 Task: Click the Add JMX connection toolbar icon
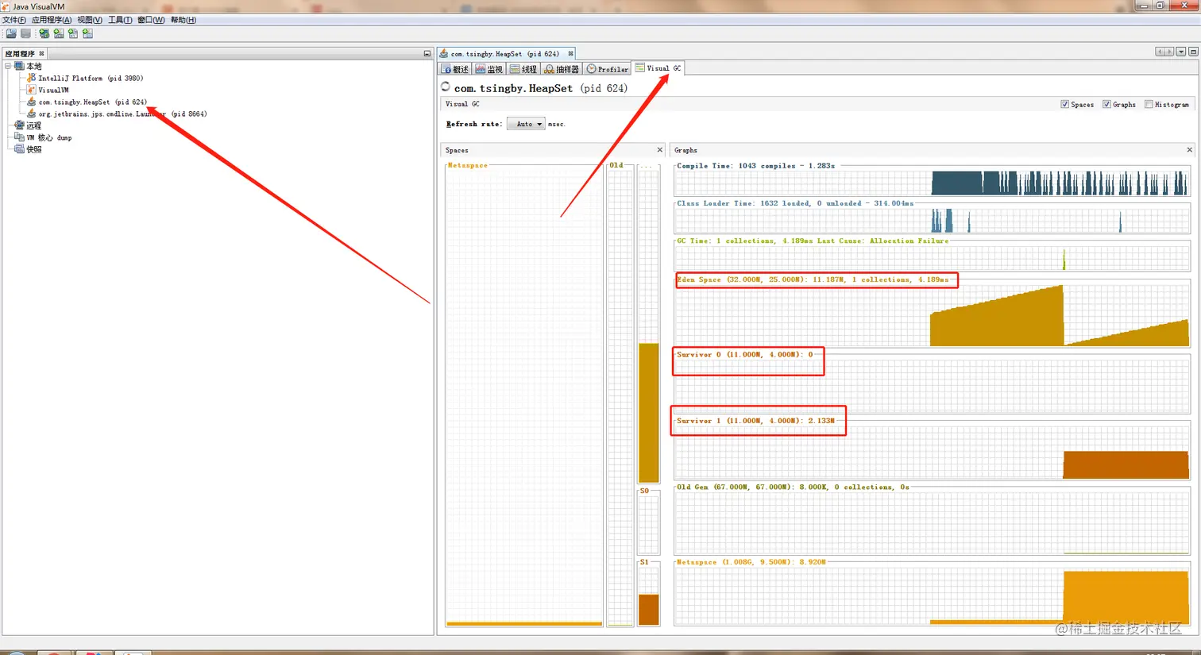pyautogui.click(x=44, y=33)
